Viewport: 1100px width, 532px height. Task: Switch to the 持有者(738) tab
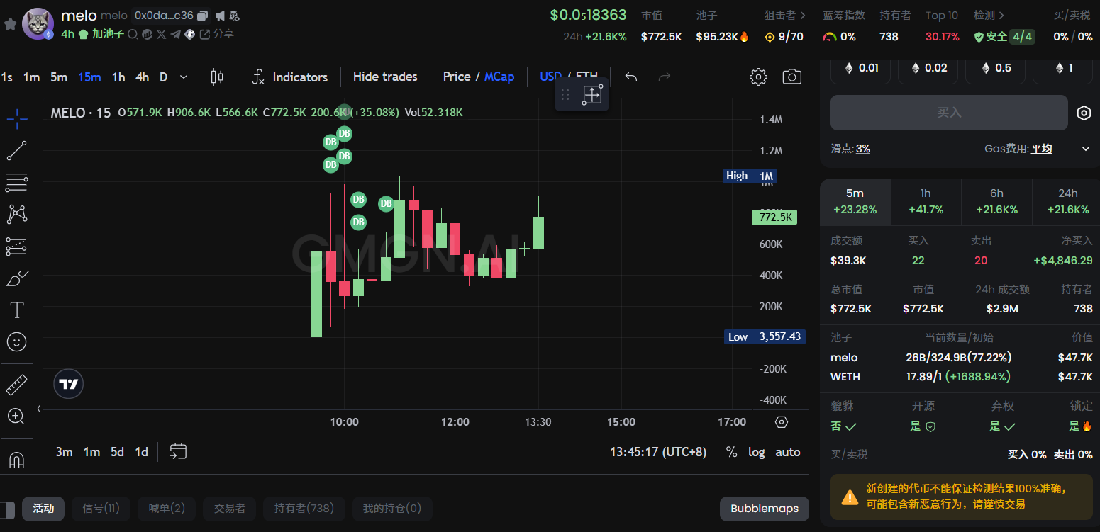tap(304, 508)
